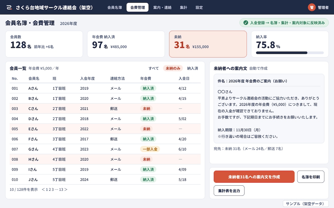
Task: Click the 納入率 75.8% card value
Action: 268,45
